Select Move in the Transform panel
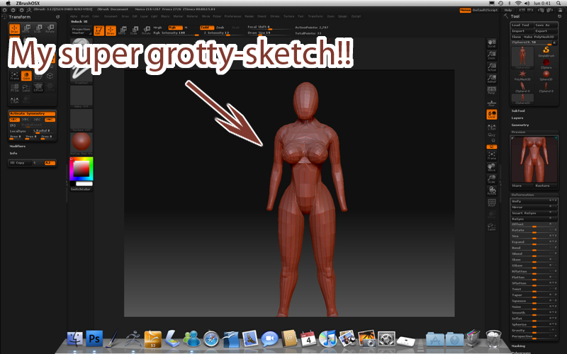Viewport: 567px width, 354px height. 26,29
